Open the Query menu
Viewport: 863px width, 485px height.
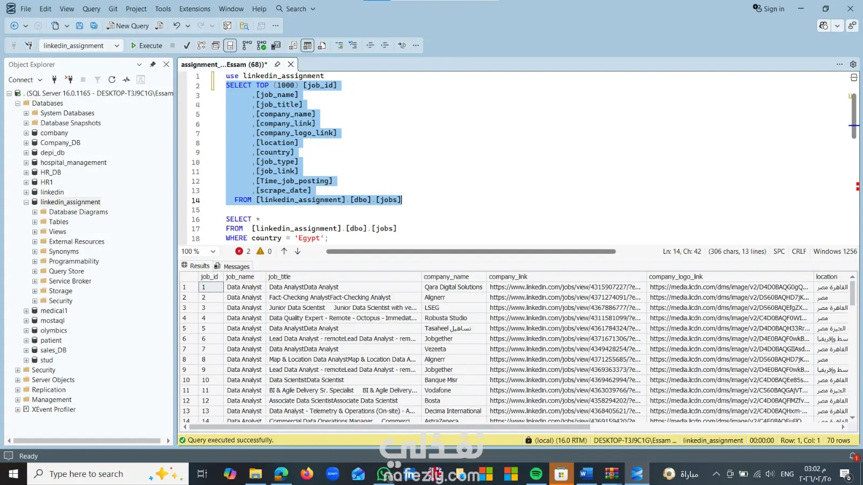[91, 9]
